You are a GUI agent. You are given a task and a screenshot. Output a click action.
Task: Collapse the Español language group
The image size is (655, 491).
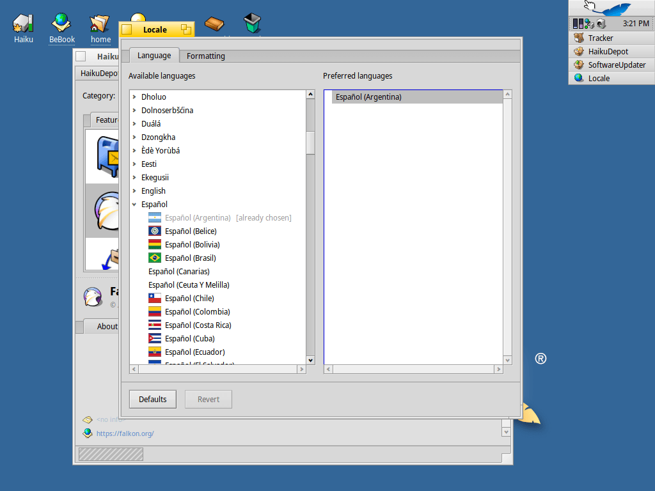tap(134, 204)
